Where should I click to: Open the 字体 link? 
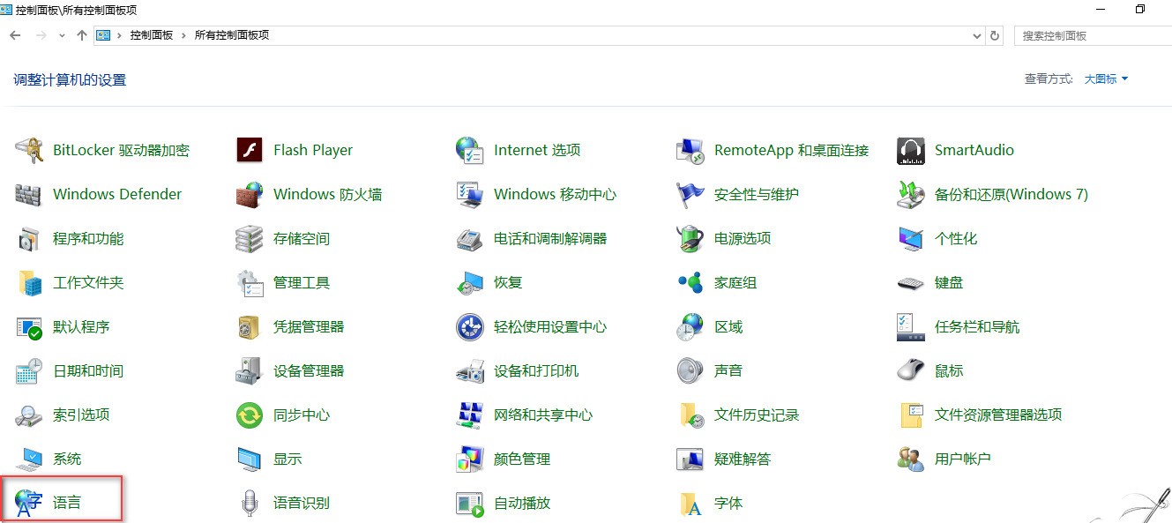(x=728, y=504)
